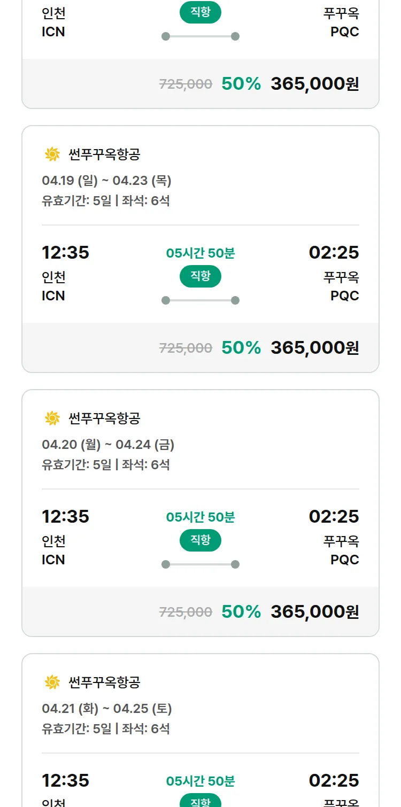Tap the 직항 badge on the 04.19 flight
The width and height of the screenshot is (401, 807).
pos(200,276)
